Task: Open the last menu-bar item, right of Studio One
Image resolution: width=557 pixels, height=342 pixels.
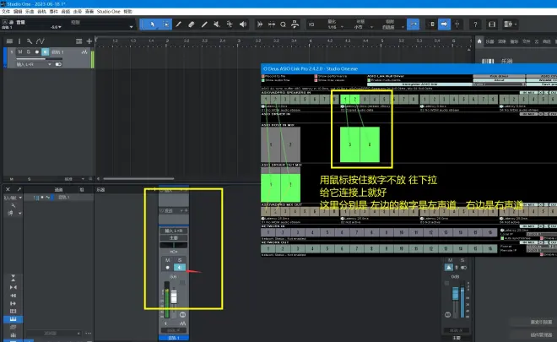Action: click(x=127, y=11)
